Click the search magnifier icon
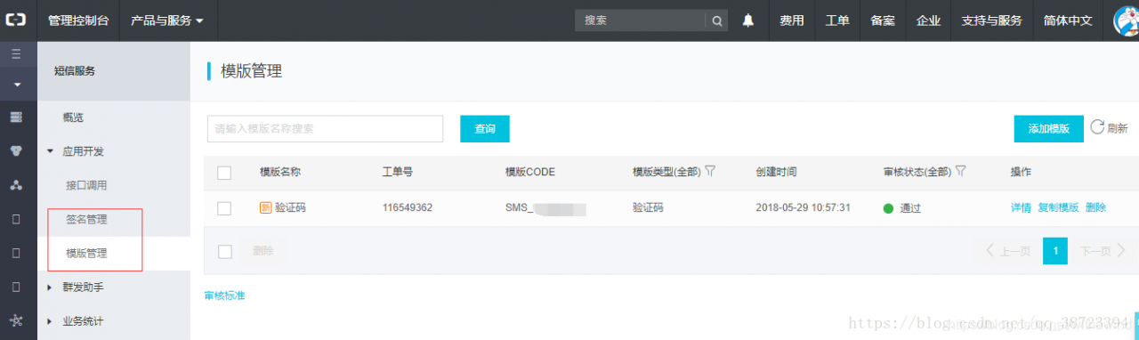Image resolution: width=1139 pixels, height=340 pixels. point(716,20)
